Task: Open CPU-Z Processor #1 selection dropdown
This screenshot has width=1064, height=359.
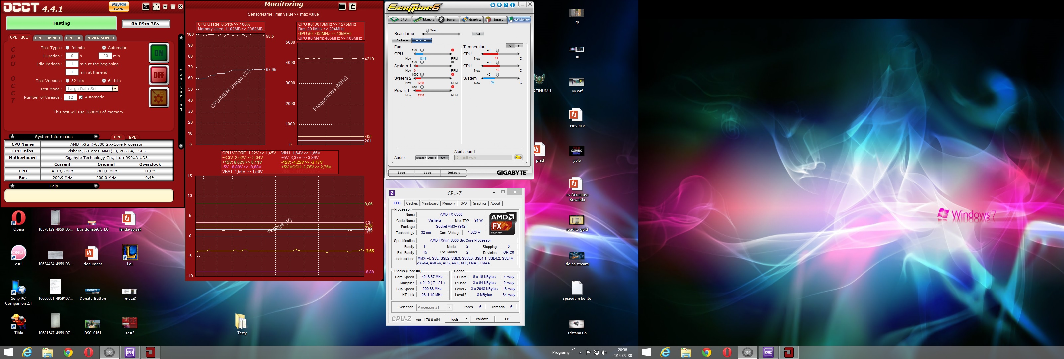Action: (x=449, y=307)
